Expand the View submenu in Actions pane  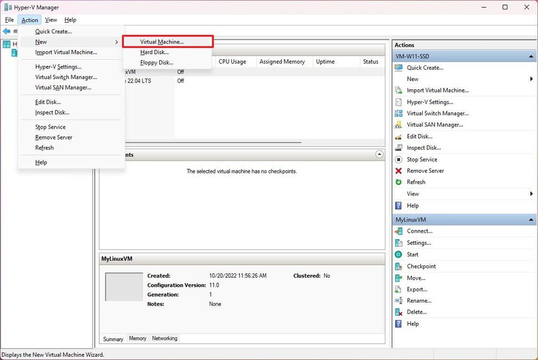[x=413, y=193]
